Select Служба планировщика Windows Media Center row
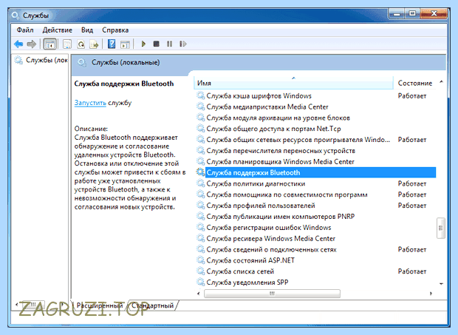This screenshot has height=335, width=458. click(x=316, y=162)
